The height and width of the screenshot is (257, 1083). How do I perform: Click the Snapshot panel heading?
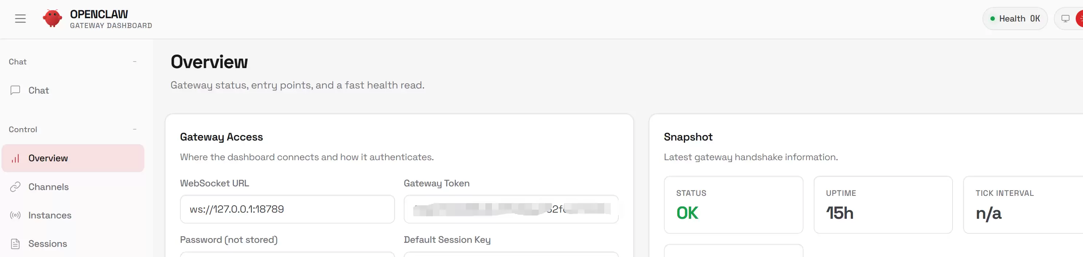point(688,137)
